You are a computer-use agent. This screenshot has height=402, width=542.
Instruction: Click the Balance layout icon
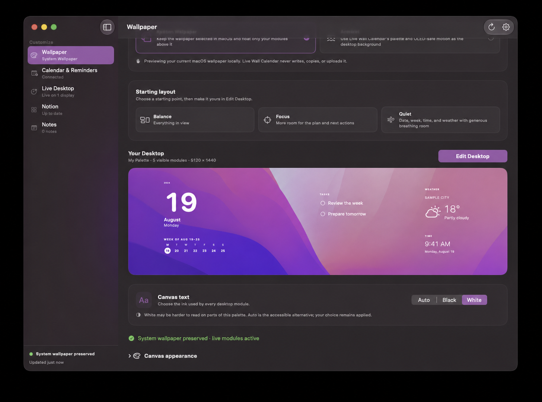(x=145, y=120)
